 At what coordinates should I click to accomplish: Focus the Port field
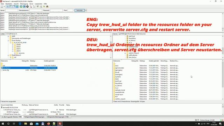coord(70,10)
